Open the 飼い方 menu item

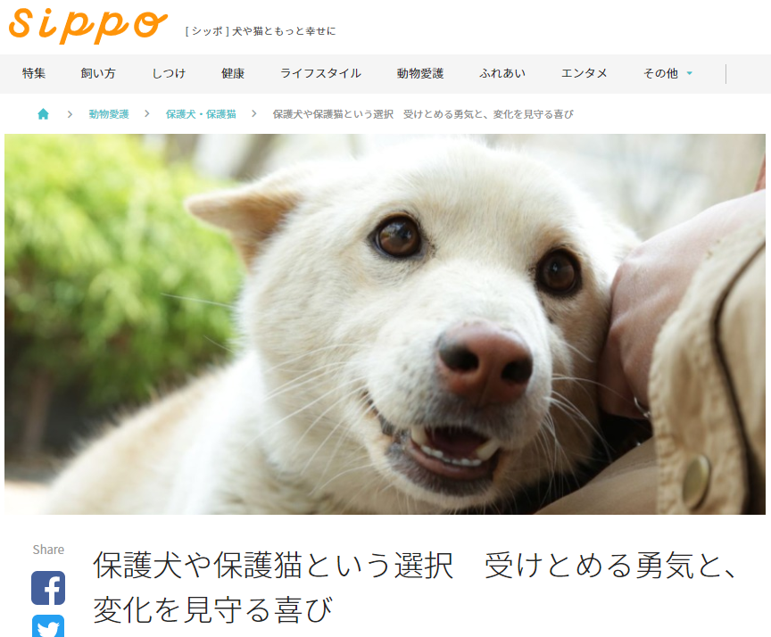[x=98, y=73]
